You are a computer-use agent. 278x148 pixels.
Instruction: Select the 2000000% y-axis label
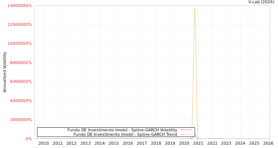tap(21, 120)
